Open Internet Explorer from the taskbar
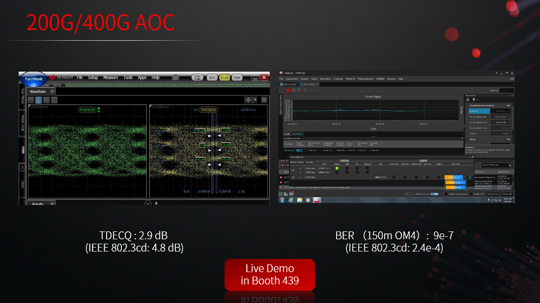540x303 pixels. pyautogui.click(x=291, y=200)
